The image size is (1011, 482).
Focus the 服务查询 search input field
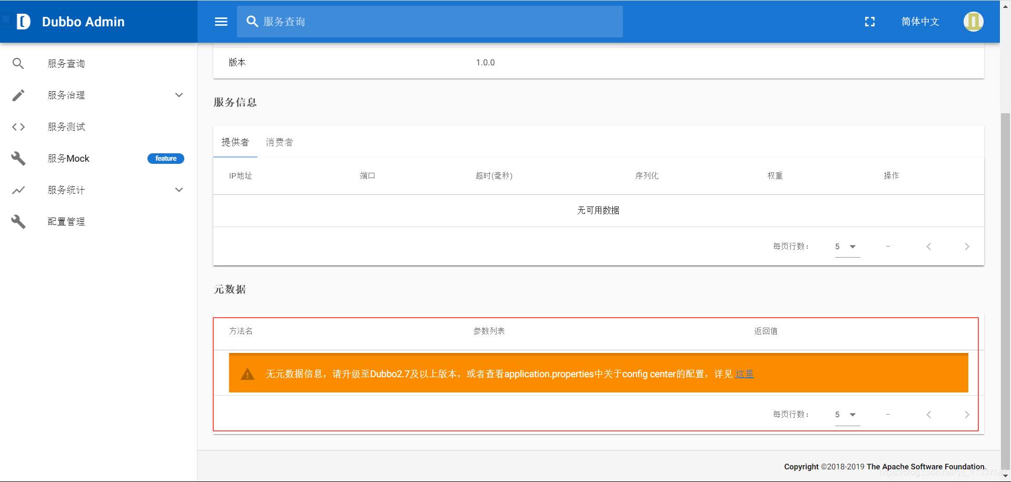tap(430, 22)
